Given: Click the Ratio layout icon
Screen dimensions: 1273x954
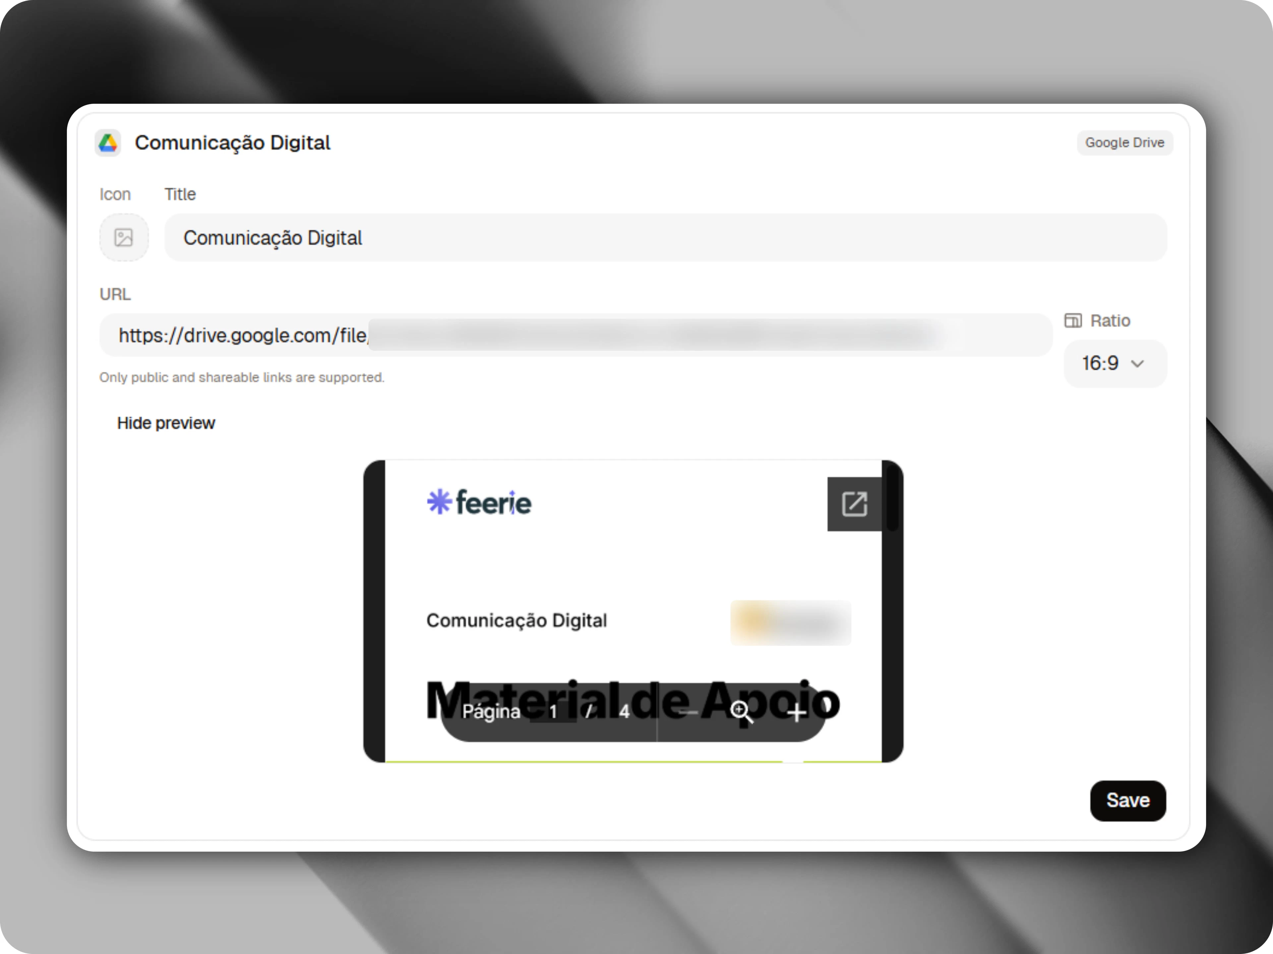Looking at the screenshot, I should [x=1073, y=320].
